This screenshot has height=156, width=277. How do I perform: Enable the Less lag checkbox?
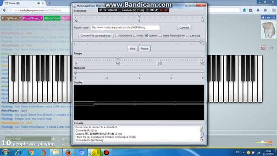(x=187, y=36)
